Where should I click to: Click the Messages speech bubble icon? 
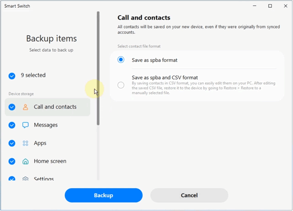[25, 125]
